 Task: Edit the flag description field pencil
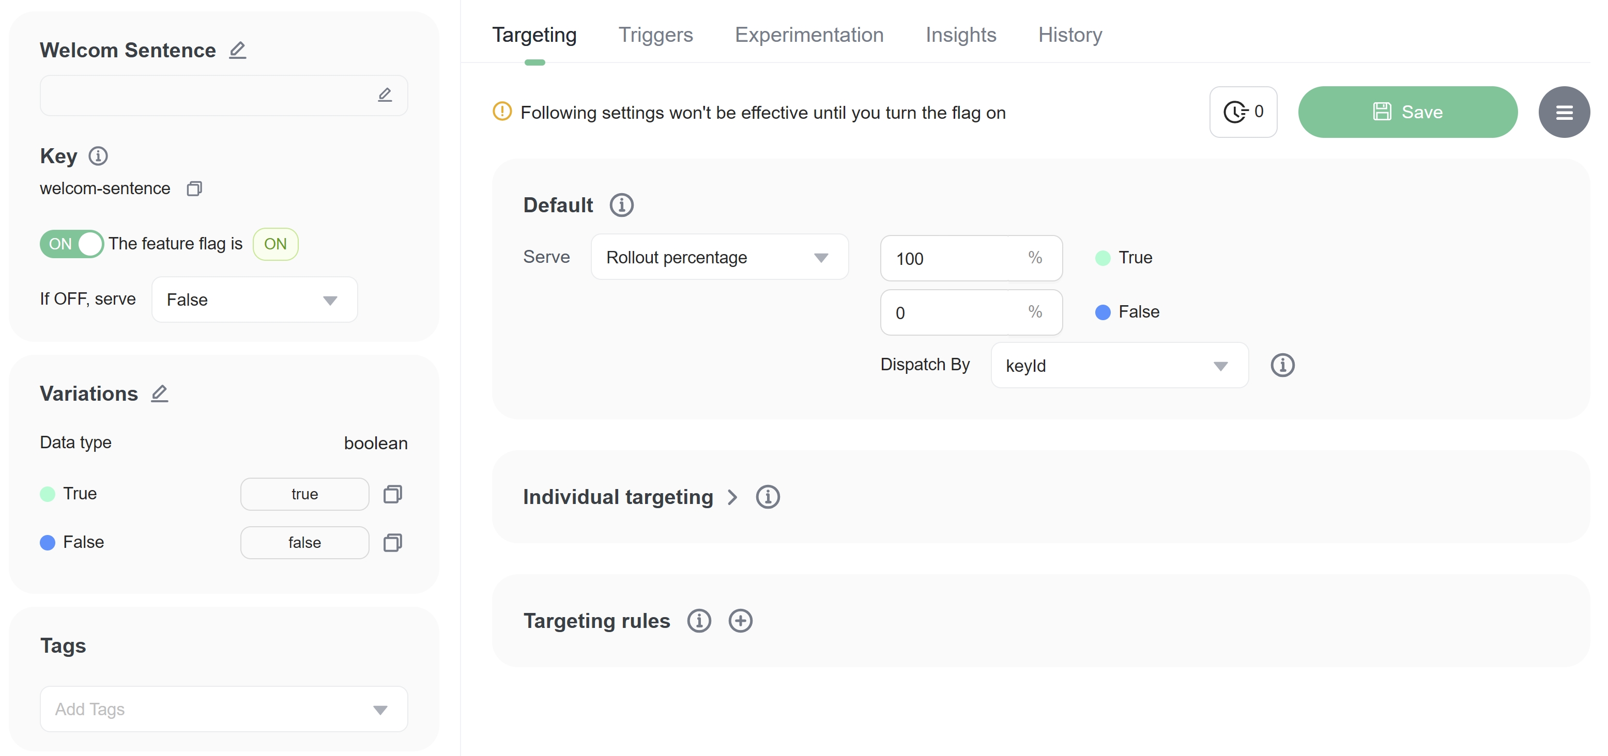coord(385,95)
